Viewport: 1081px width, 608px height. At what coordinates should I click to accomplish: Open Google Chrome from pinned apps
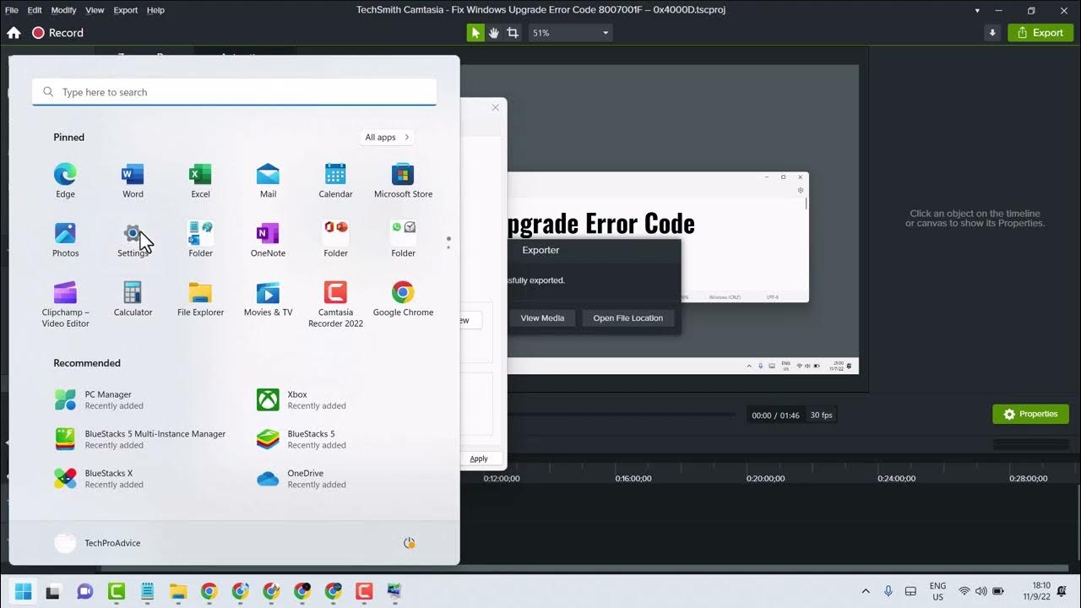[403, 299]
